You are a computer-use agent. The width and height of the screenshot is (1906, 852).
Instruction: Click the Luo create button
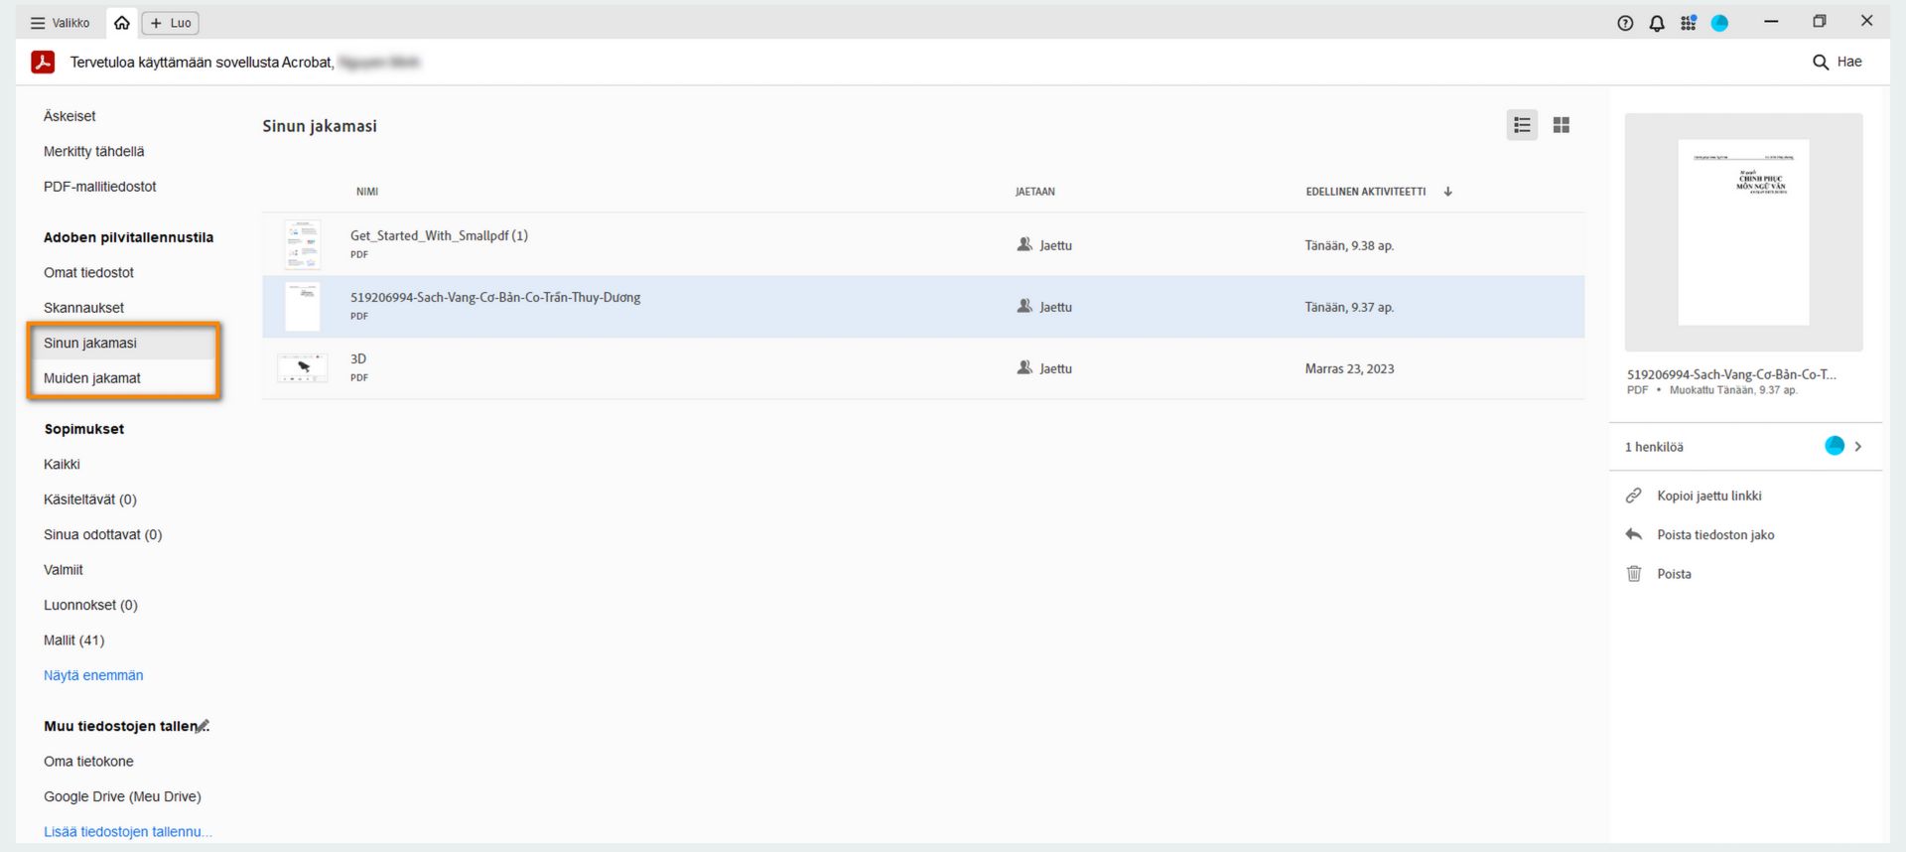pyautogui.click(x=171, y=23)
